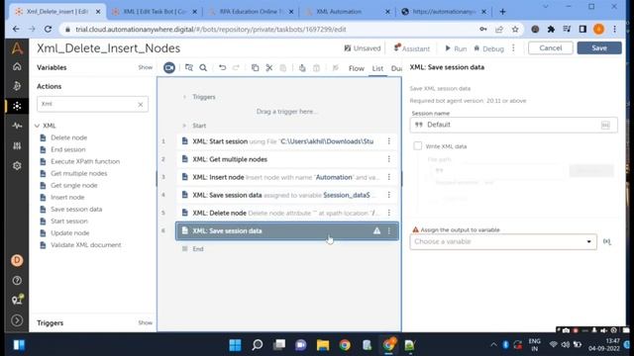Viewport: 634px width, 356px height.
Task: Show the bottom Triggers panel
Action: 146,323
